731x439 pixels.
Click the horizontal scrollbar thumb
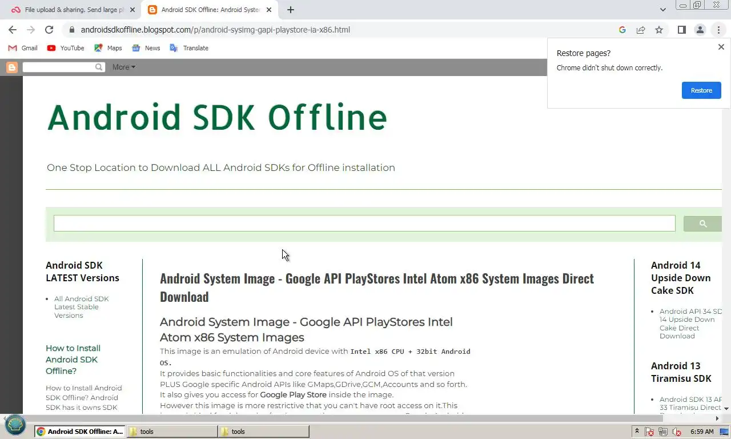[x=336, y=418]
